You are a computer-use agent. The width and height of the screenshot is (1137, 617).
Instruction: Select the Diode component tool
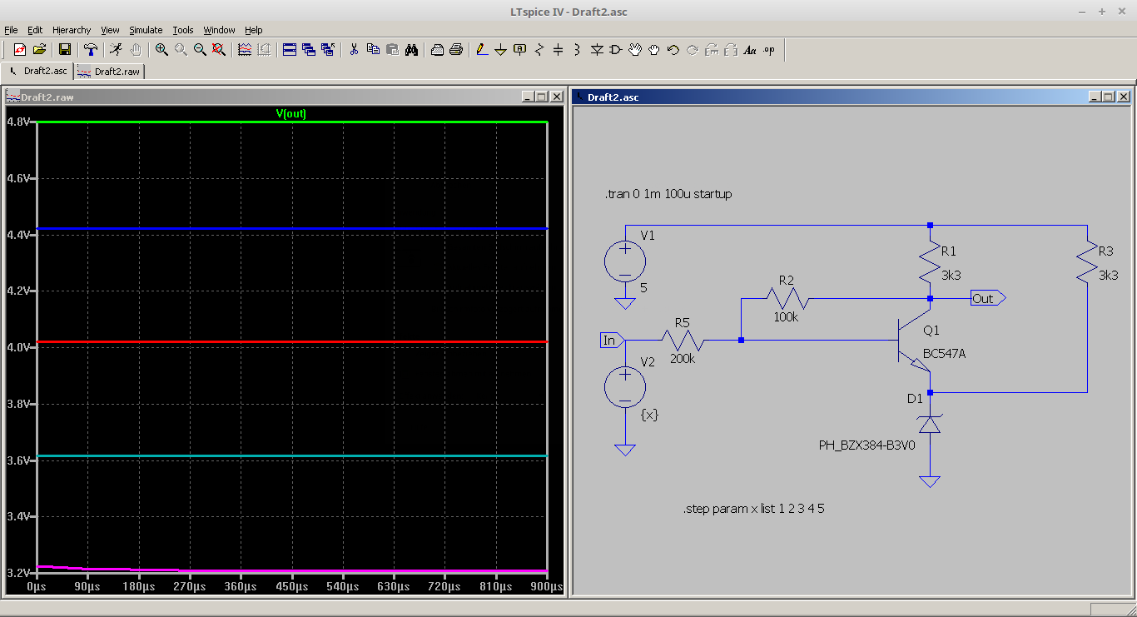(597, 50)
